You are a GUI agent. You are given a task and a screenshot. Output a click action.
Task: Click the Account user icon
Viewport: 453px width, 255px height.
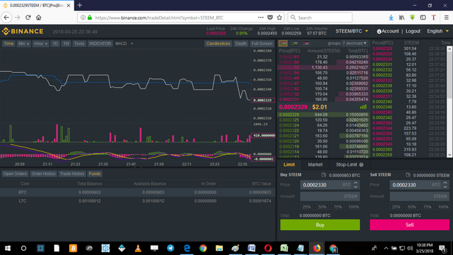379,31
